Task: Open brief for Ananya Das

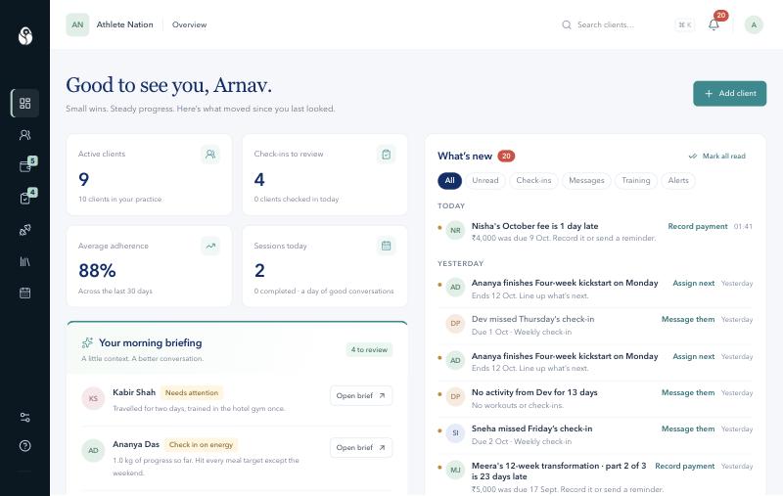Action: (361, 448)
